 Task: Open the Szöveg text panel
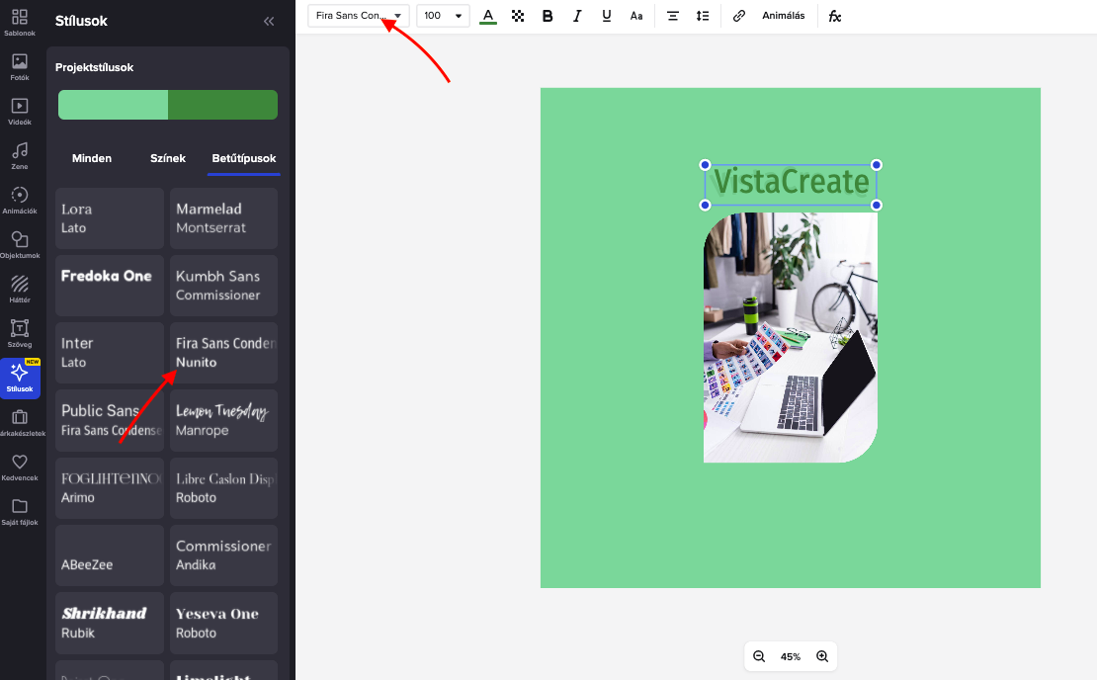click(20, 334)
